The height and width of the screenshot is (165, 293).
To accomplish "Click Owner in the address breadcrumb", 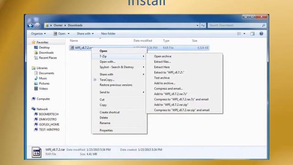I will tap(58, 25).
